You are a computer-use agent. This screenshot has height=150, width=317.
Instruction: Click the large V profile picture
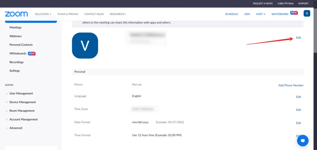[x=85, y=46]
